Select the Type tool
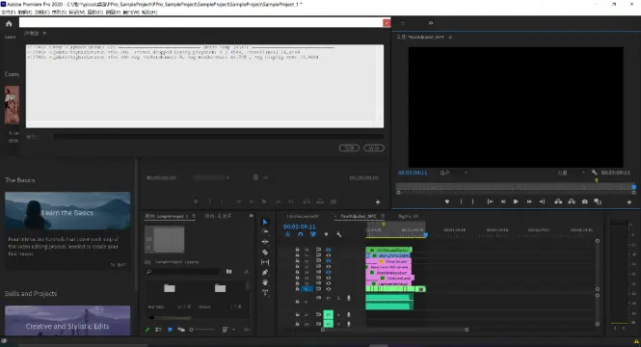Screen dimensions: 641x347 click(x=265, y=293)
